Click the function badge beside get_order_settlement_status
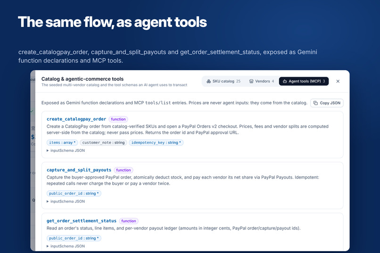This screenshot has width=380, height=253. pos(129,221)
